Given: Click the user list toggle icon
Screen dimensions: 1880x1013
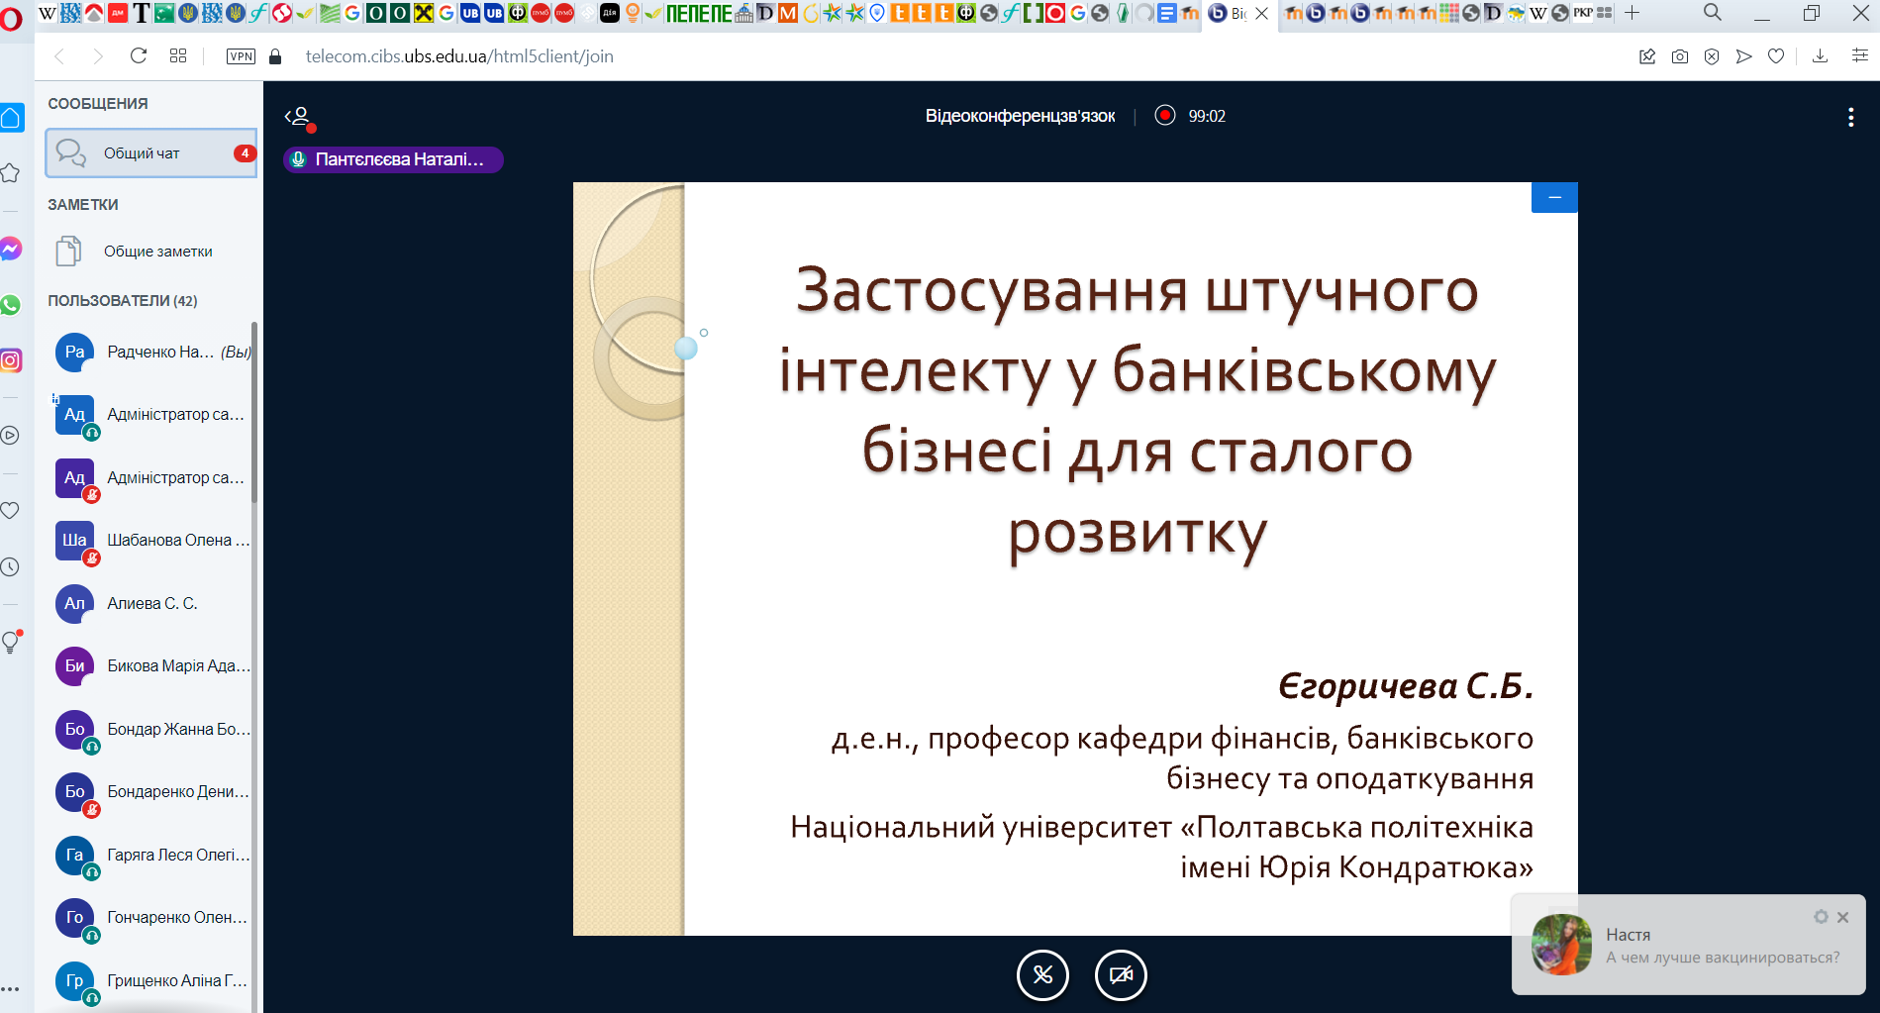Looking at the screenshot, I should coord(299,117).
